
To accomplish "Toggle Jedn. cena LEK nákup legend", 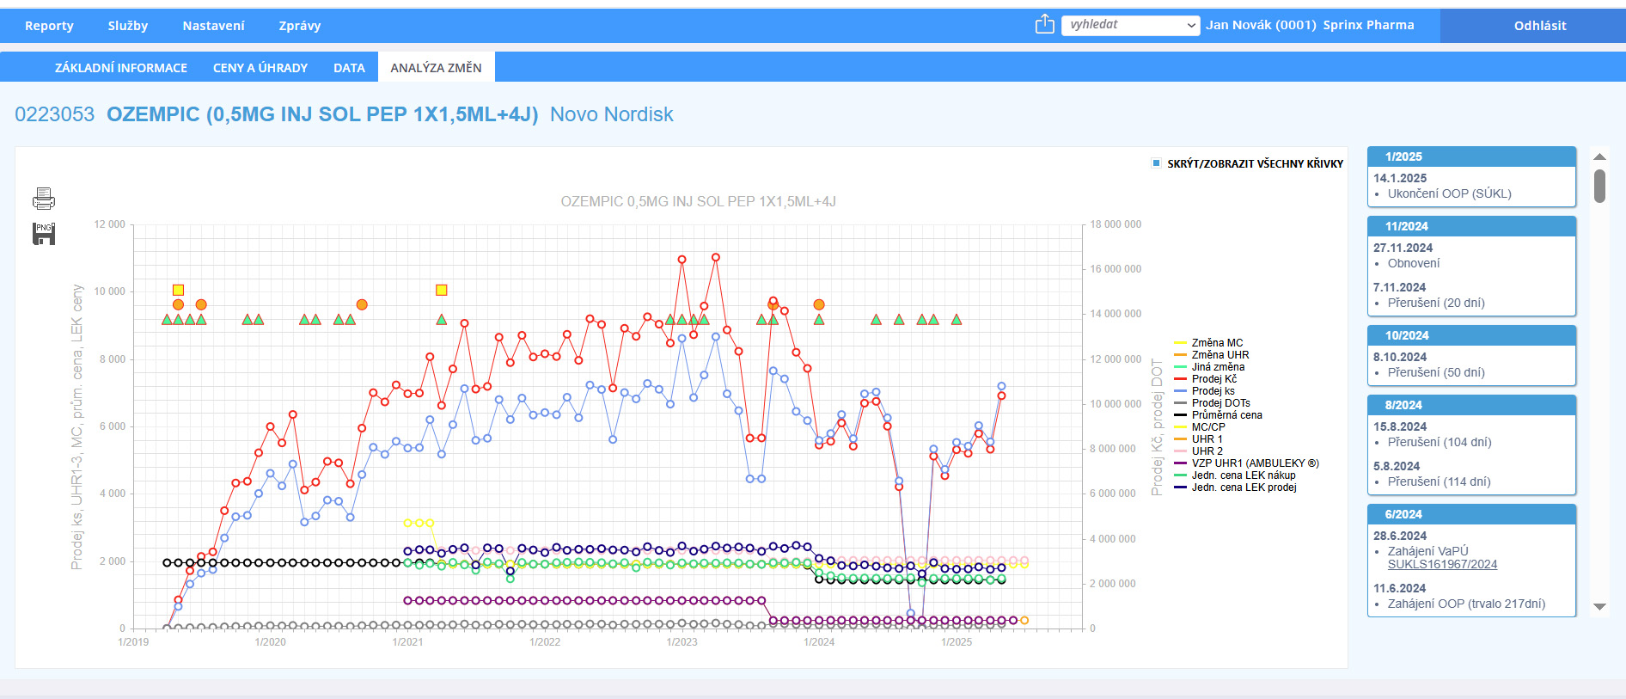I will point(1235,475).
